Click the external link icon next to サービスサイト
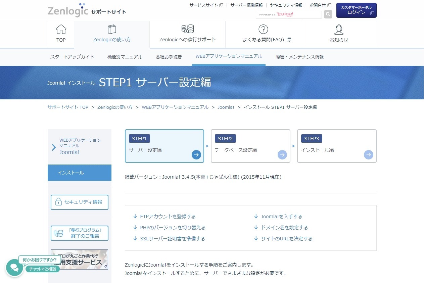 221,5
